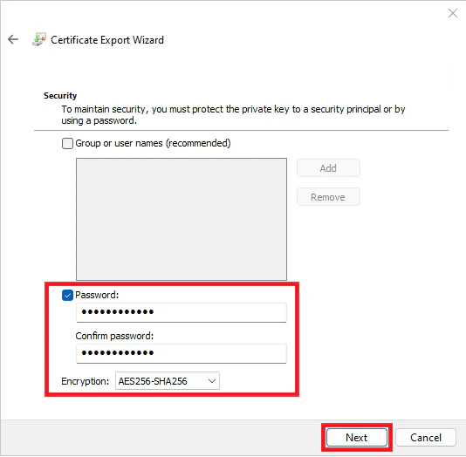Image resolution: width=466 pixels, height=457 pixels.
Task: Click the Remove button
Action: (x=328, y=197)
